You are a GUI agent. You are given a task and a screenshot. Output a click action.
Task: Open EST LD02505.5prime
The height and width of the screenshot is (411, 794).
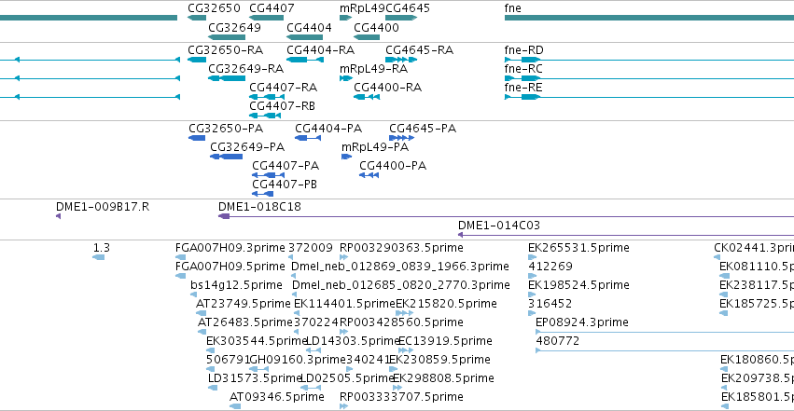(347, 378)
